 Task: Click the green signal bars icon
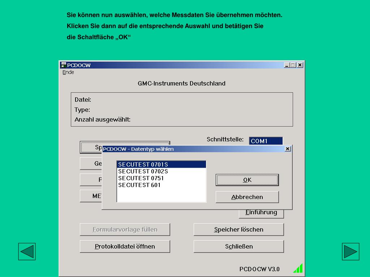[298, 268]
